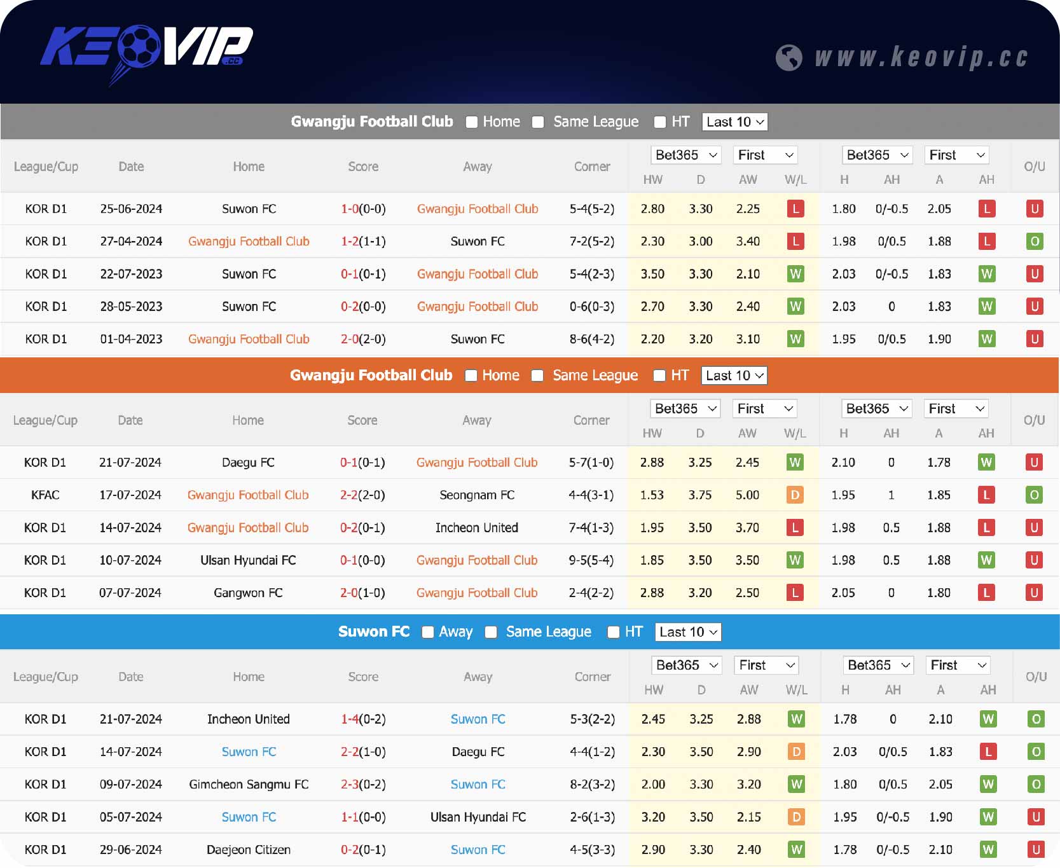Select the Away checkbox for Suwon FC
The image size is (1060, 868).
click(427, 632)
